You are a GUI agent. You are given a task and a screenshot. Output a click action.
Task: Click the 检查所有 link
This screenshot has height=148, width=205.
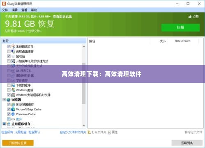(7, 132)
